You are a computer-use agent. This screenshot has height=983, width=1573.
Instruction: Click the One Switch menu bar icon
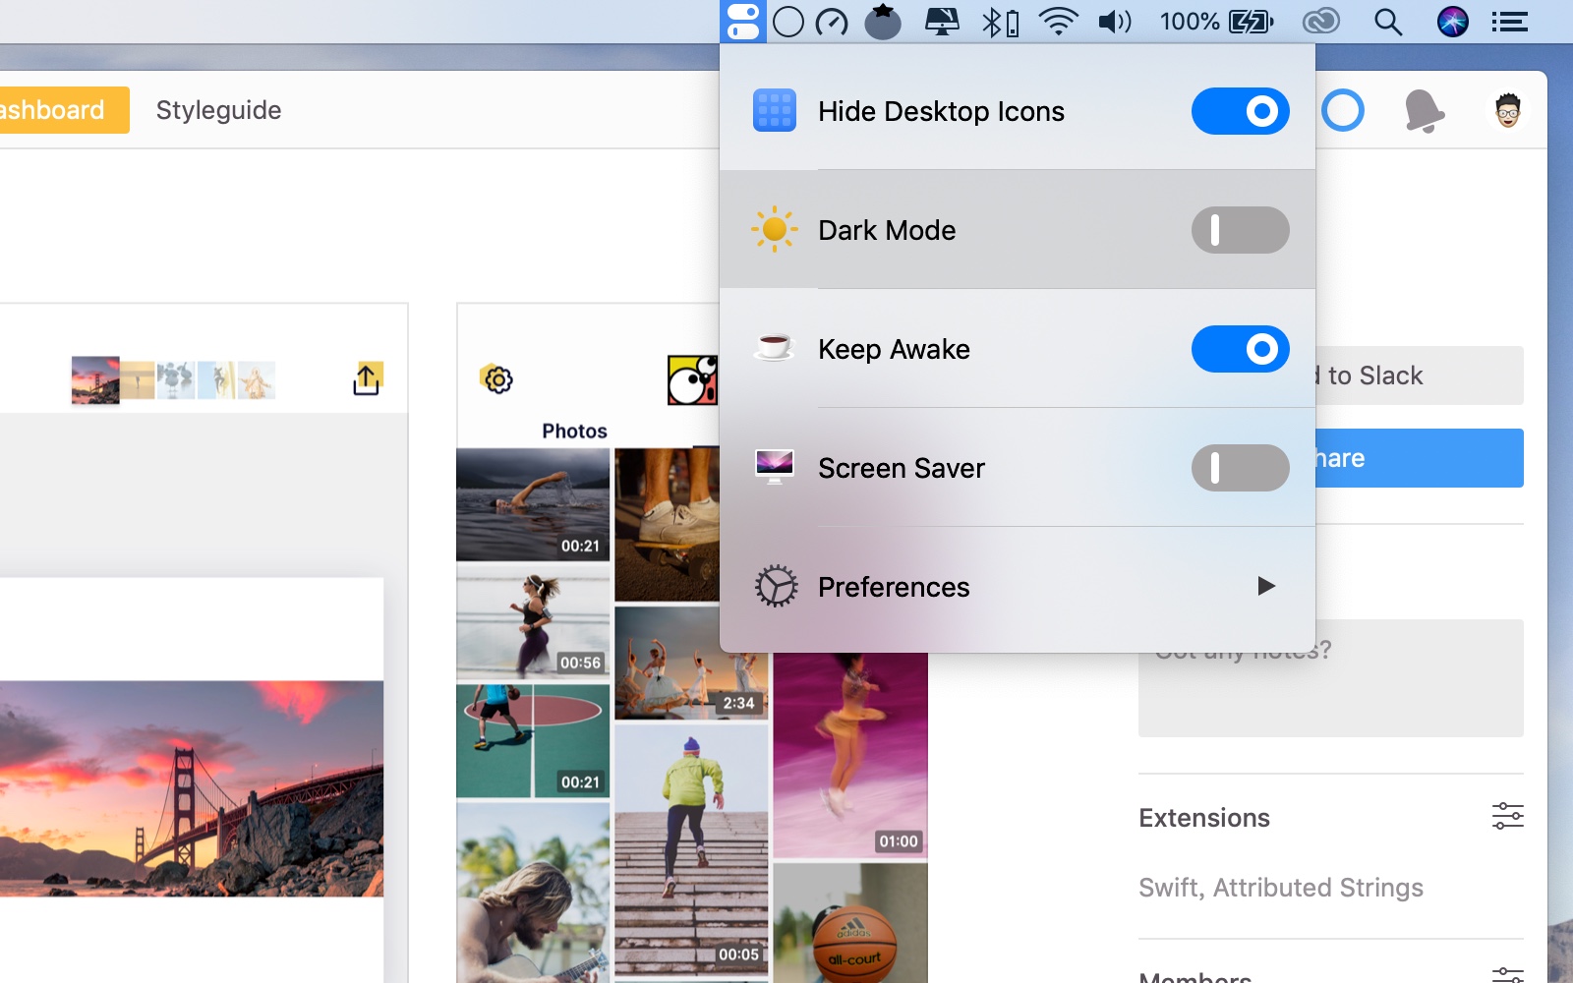point(742,22)
